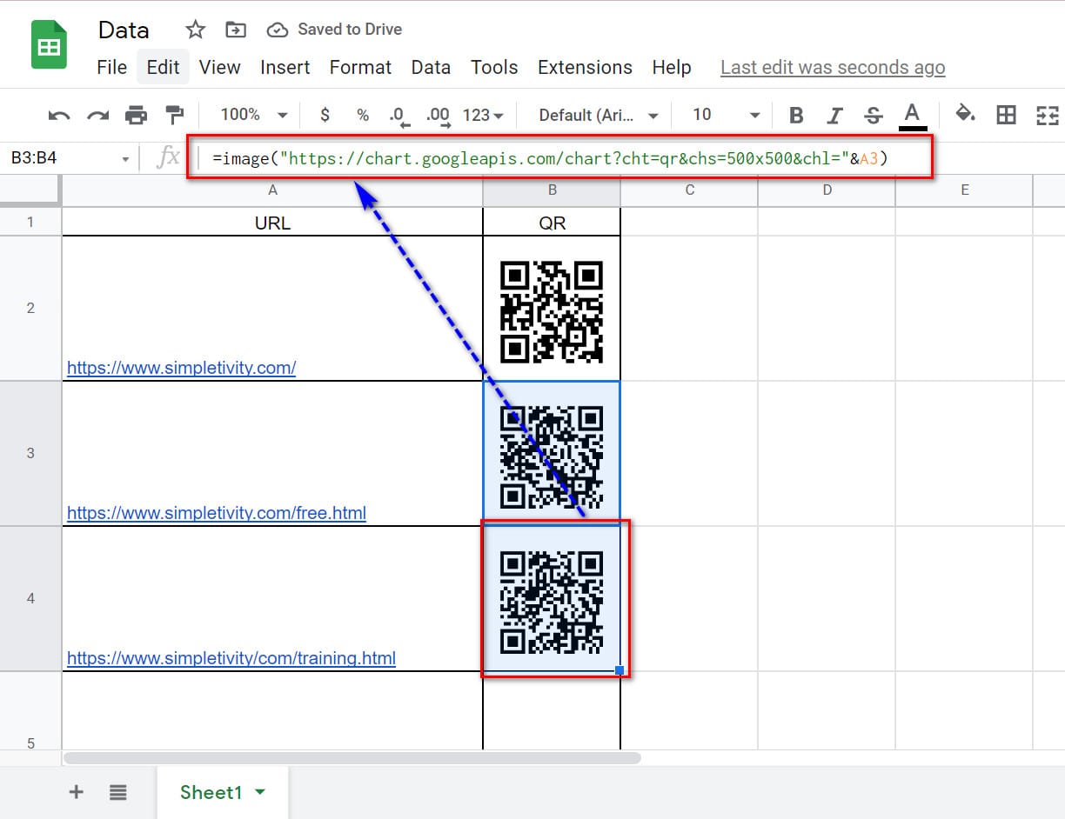The height and width of the screenshot is (819, 1065).
Task: Open the Insert menu
Action: click(x=285, y=68)
